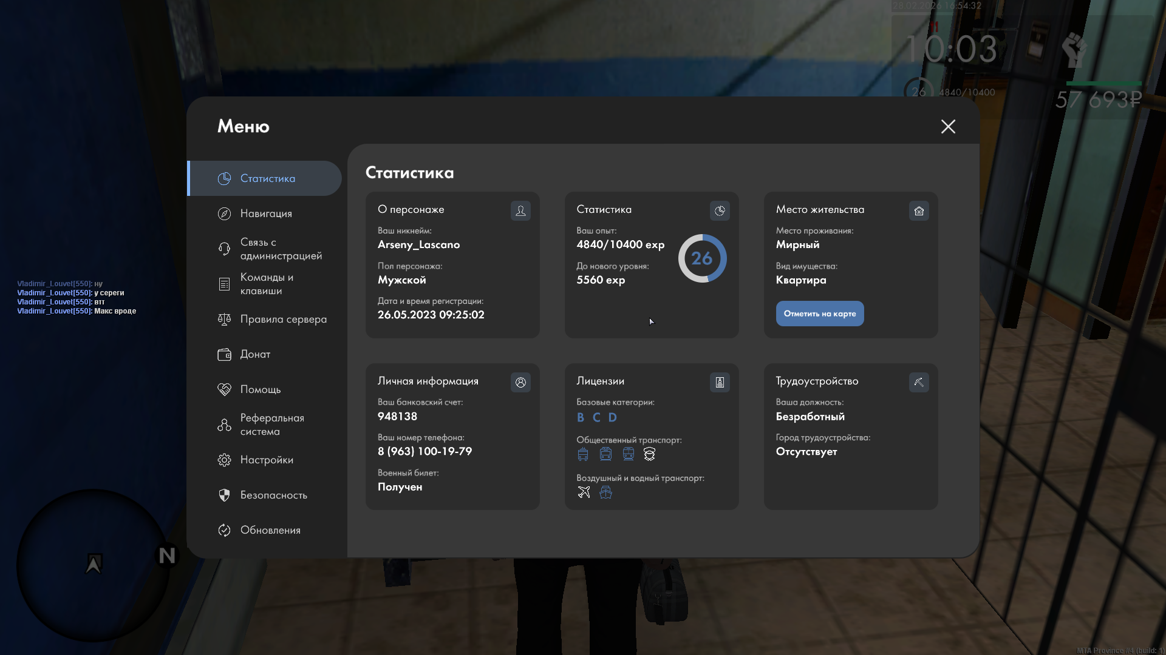Close the Меню window with X
Image resolution: width=1166 pixels, height=655 pixels.
pos(948,126)
